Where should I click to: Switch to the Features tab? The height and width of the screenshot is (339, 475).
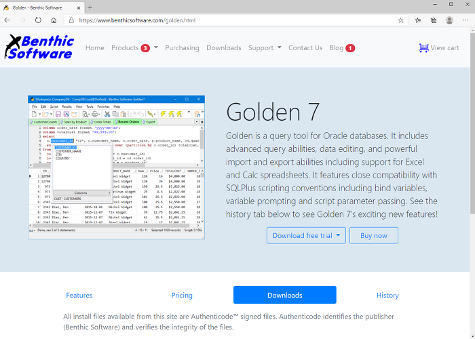pos(79,295)
